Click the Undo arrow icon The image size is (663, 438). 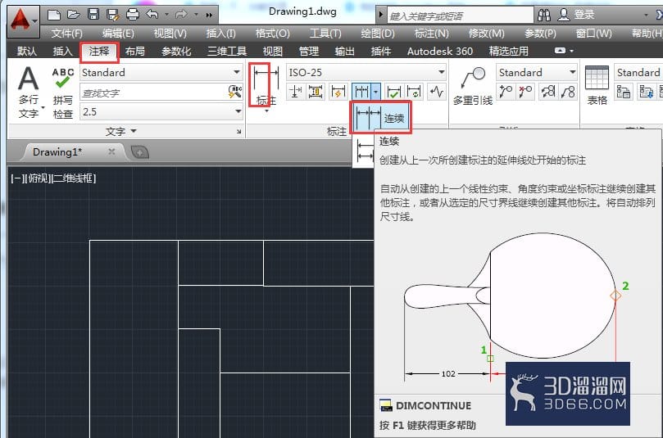(152, 15)
